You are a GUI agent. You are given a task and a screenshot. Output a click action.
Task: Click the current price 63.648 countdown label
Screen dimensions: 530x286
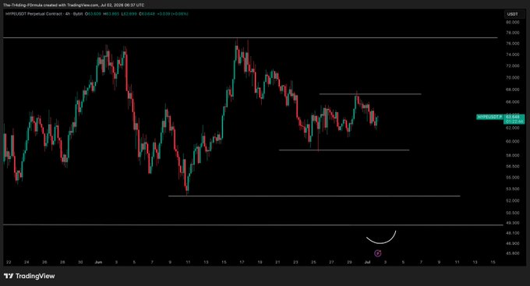514,119
